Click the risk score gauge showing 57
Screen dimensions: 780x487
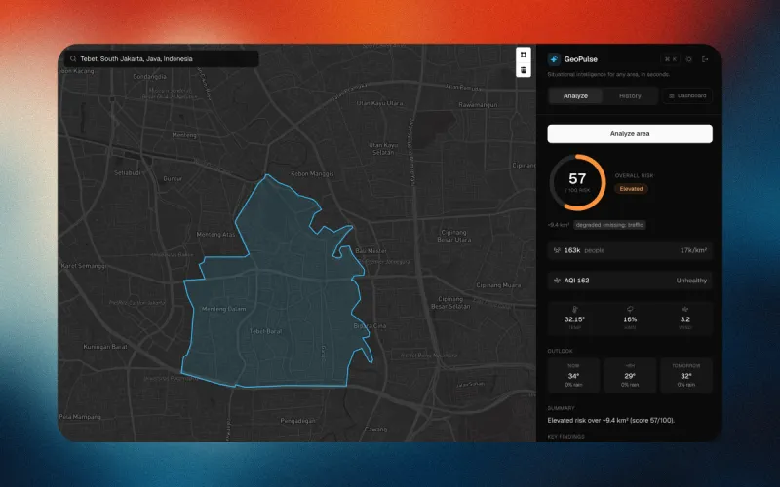pos(577,182)
